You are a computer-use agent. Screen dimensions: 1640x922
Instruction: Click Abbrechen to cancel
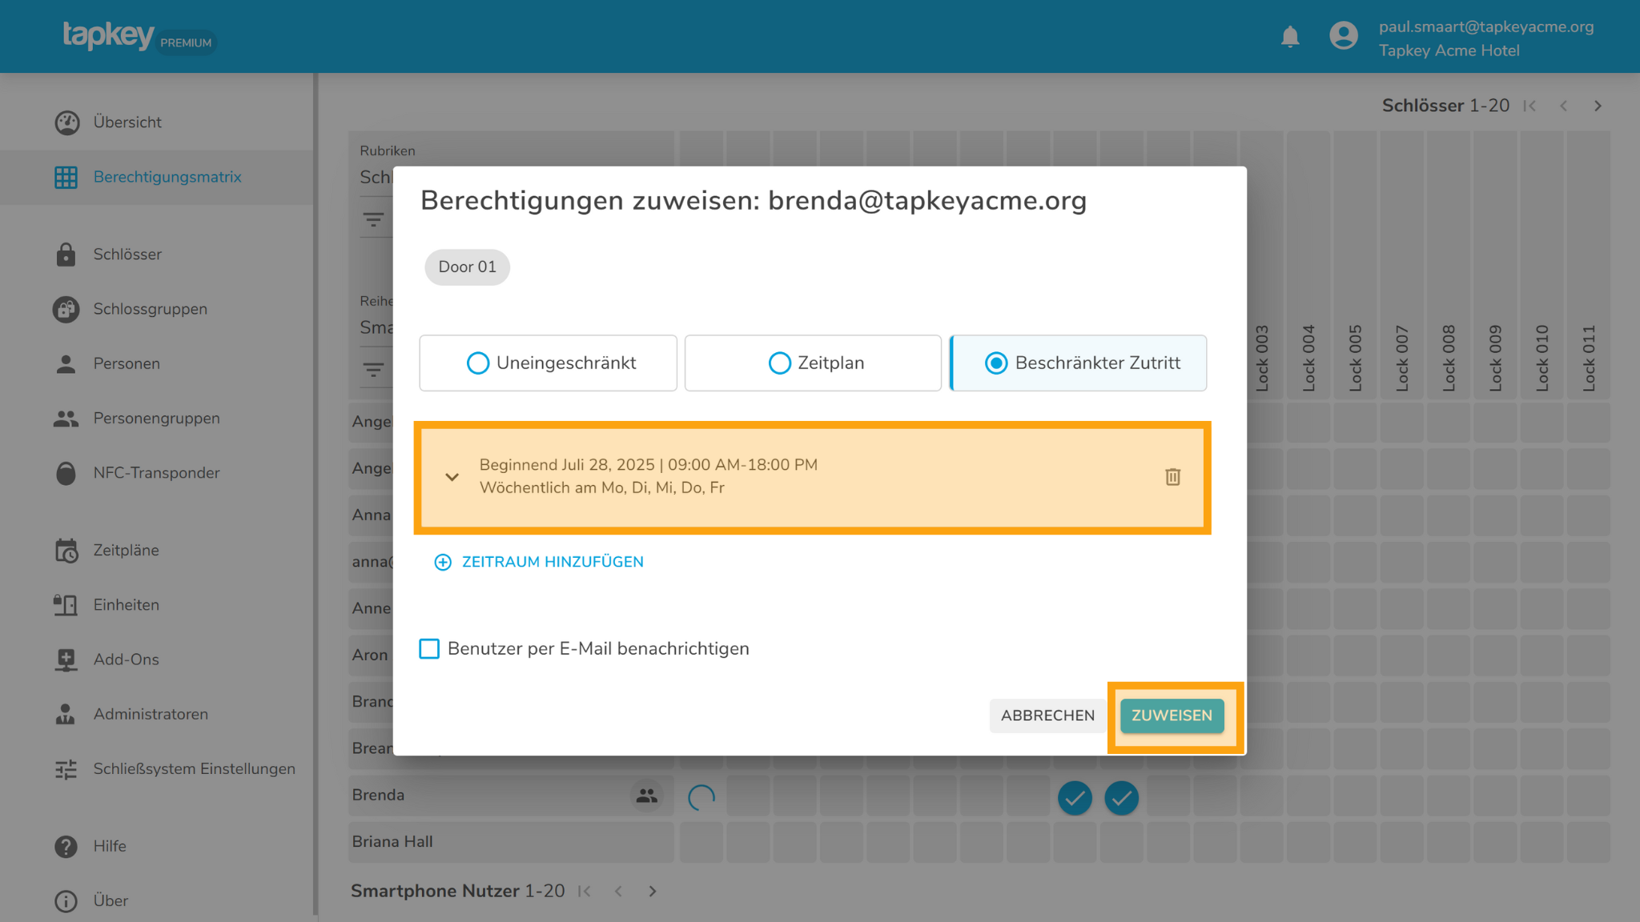point(1047,716)
